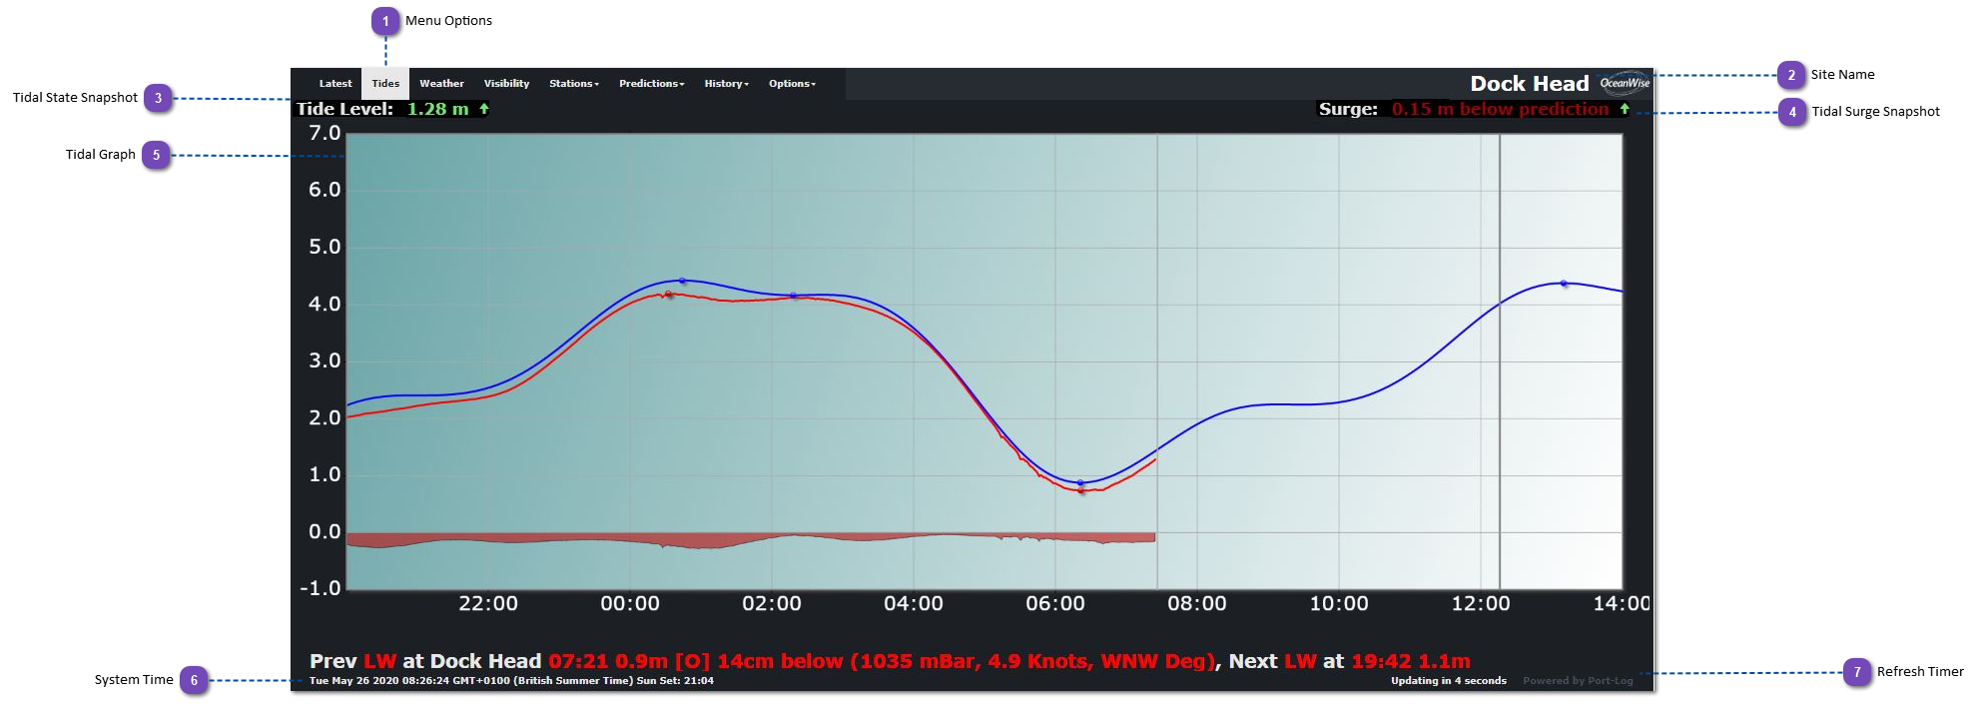The width and height of the screenshot is (1981, 705).
Task: Click the predicted high water marker after 12:00
Action: click(1564, 284)
